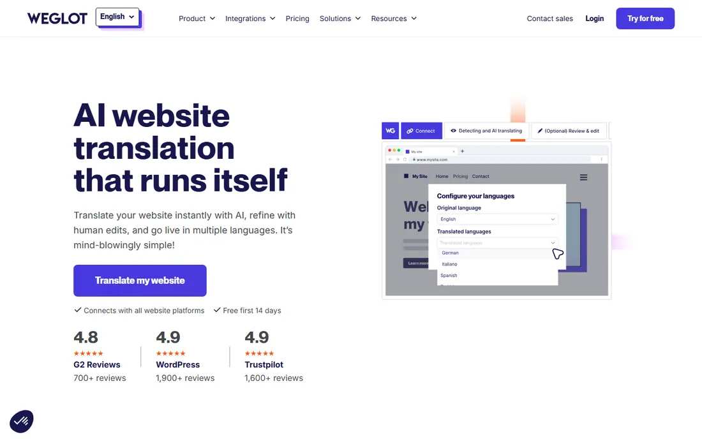Click Home link in demo site nav
The height and width of the screenshot is (439, 702).
pyautogui.click(x=442, y=176)
